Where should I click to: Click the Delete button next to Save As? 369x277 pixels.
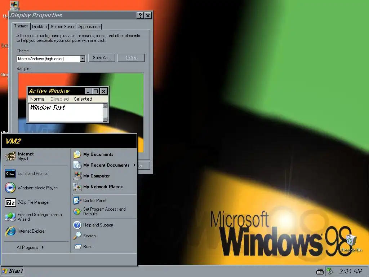point(131,58)
